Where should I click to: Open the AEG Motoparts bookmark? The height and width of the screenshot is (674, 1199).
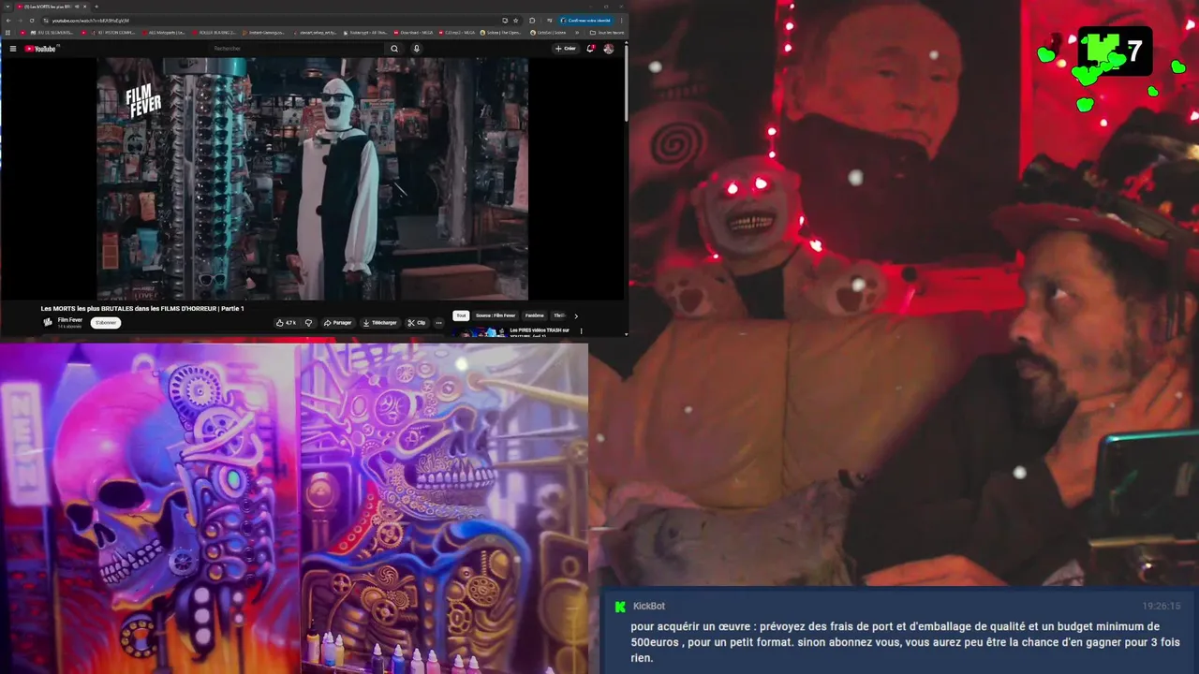click(166, 33)
